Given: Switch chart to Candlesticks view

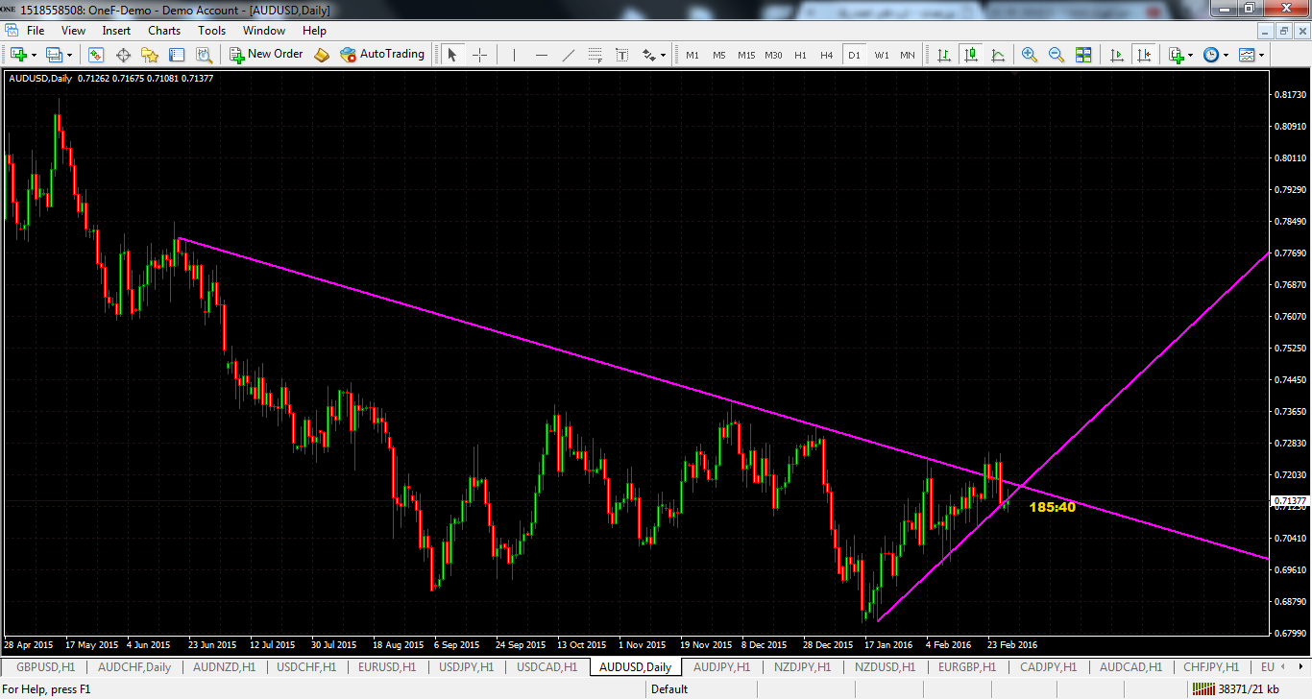Looking at the screenshot, I should [971, 55].
